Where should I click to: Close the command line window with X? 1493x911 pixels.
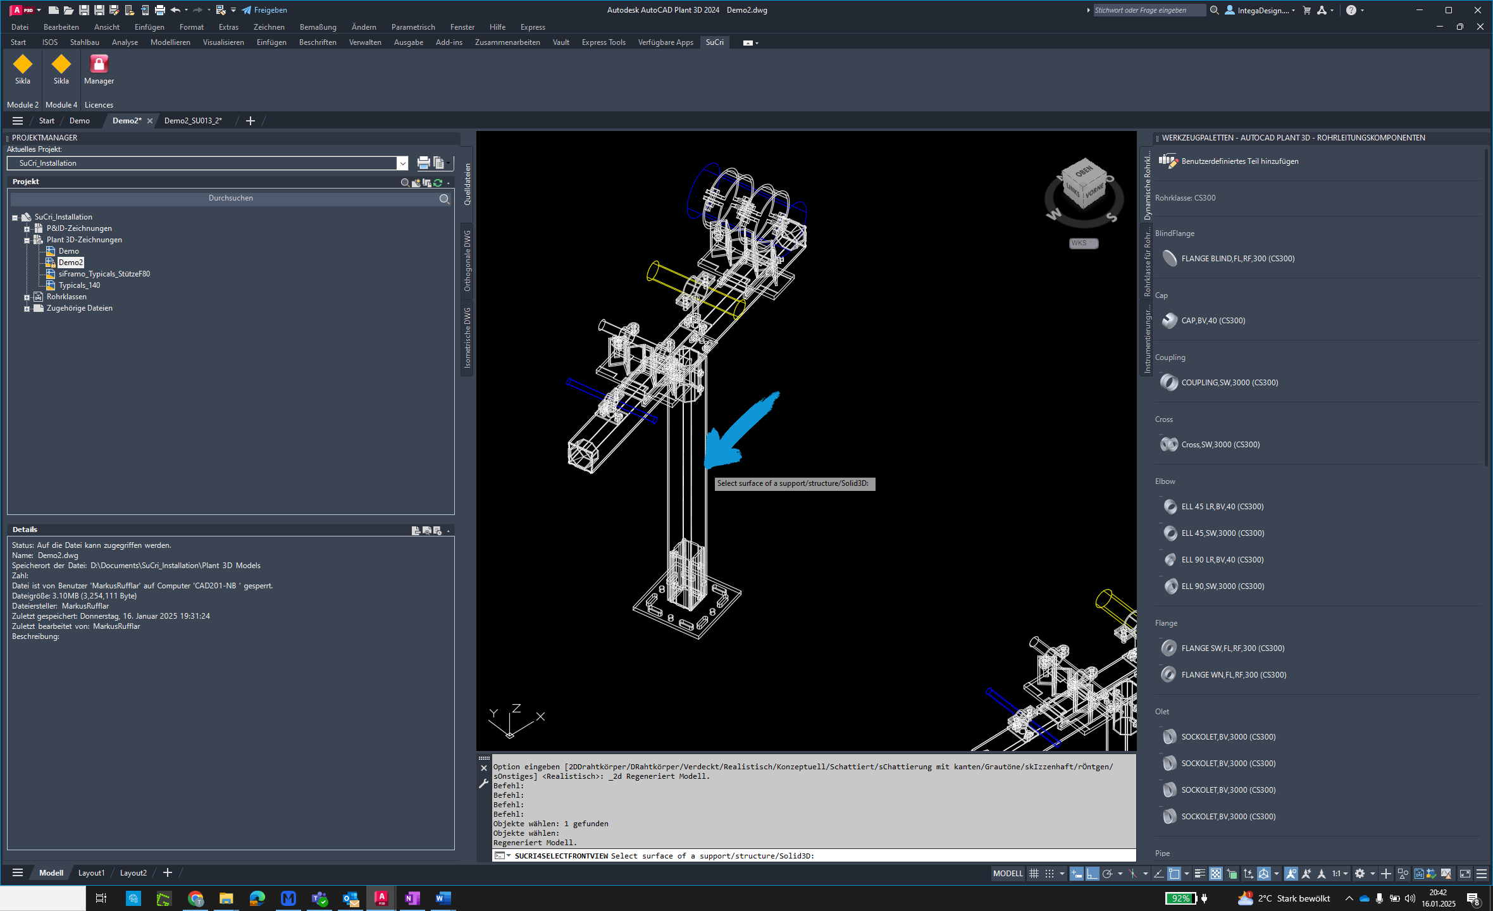pyautogui.click(x=484, y=768)
